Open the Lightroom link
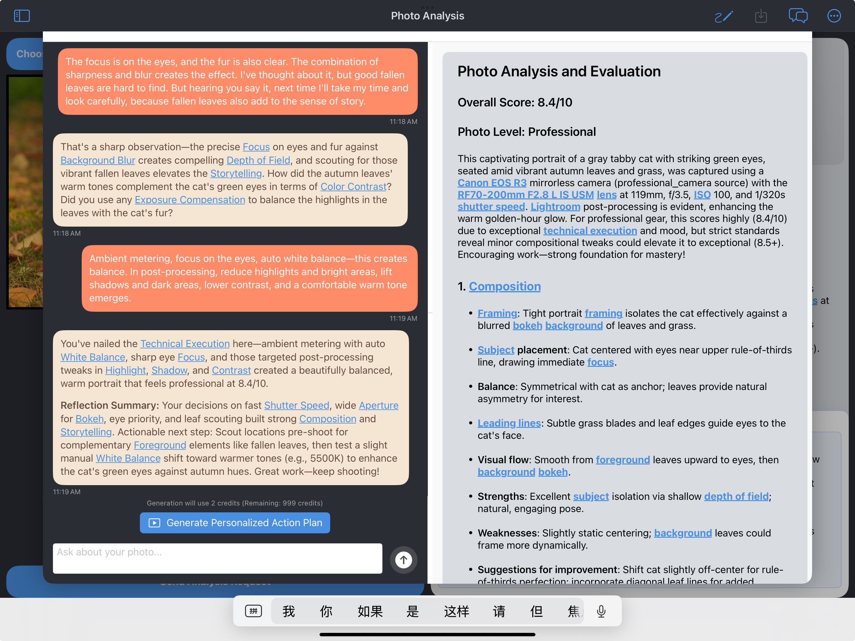This screenshot has height=641, width=855. (555, 207)
